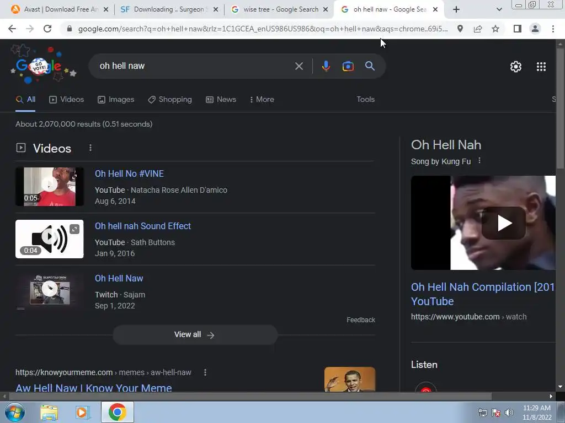Close the Avast Download tab
The height and width of the screenshot is (423, 565).
[106, 9]
